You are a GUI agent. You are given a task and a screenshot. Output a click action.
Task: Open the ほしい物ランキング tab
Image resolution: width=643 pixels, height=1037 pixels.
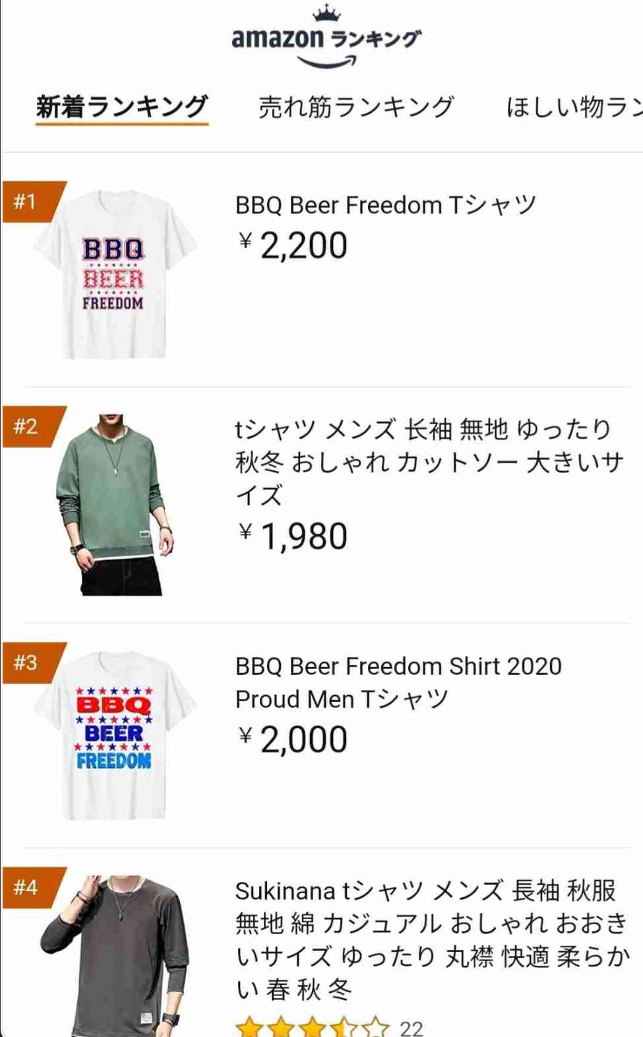coord(572,106)
